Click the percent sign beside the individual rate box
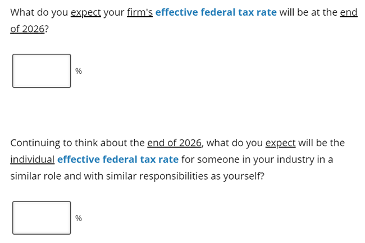 click(79, 218)
